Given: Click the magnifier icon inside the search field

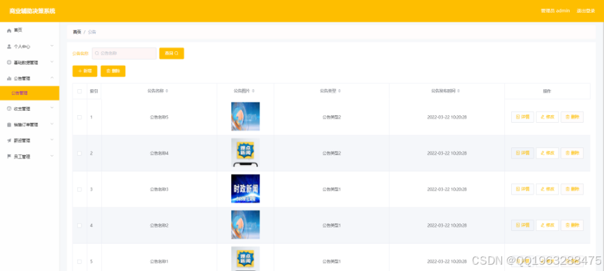Looking at the screenshot, I should pos(97,53).
